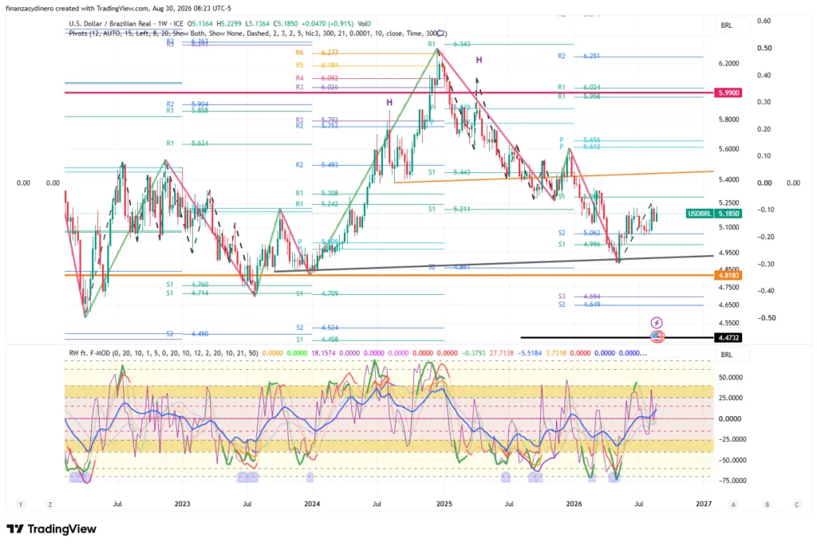Viewport: 817px width, 546px height.
Task: Click the 2024 label on time axis
Action: pyautogui.click(x=312, y=504)
